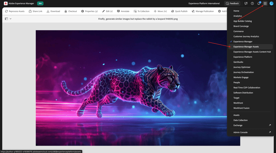The image size is (276, 153).
Task: Click the Share Link icon
Action: click(x=30, y=11)
